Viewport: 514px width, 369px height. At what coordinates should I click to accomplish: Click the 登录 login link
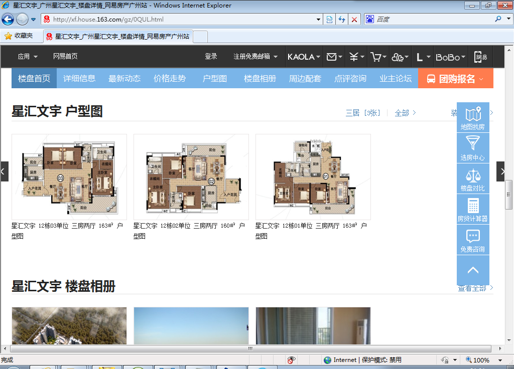coord(211,57)
